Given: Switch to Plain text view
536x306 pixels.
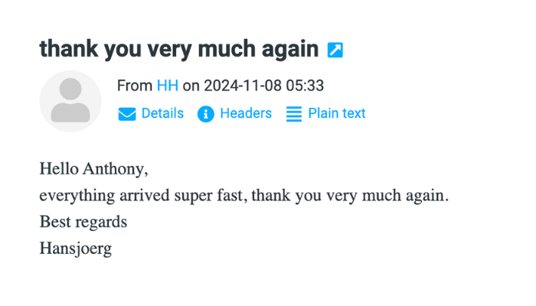Looking at the screenshot, I should coord(337,113).
